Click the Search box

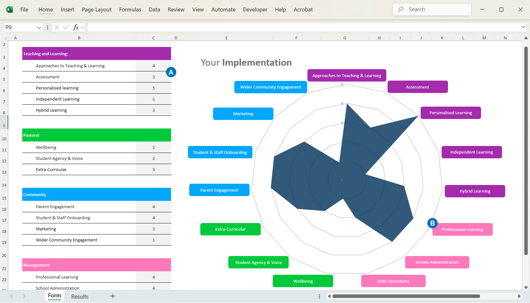click(x=432, y=10)
